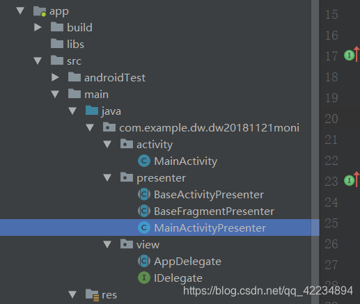Open the MainActivity class file
360x304 pixels.
[x=186, y=161]
